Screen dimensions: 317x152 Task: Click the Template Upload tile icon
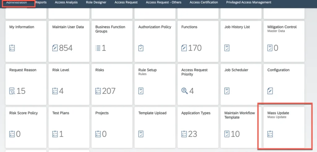point(141,134)
